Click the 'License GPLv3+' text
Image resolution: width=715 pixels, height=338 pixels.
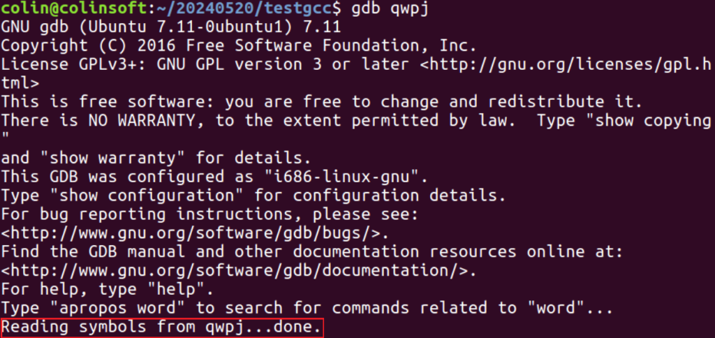pyautogui.click(x=69, y=65)
